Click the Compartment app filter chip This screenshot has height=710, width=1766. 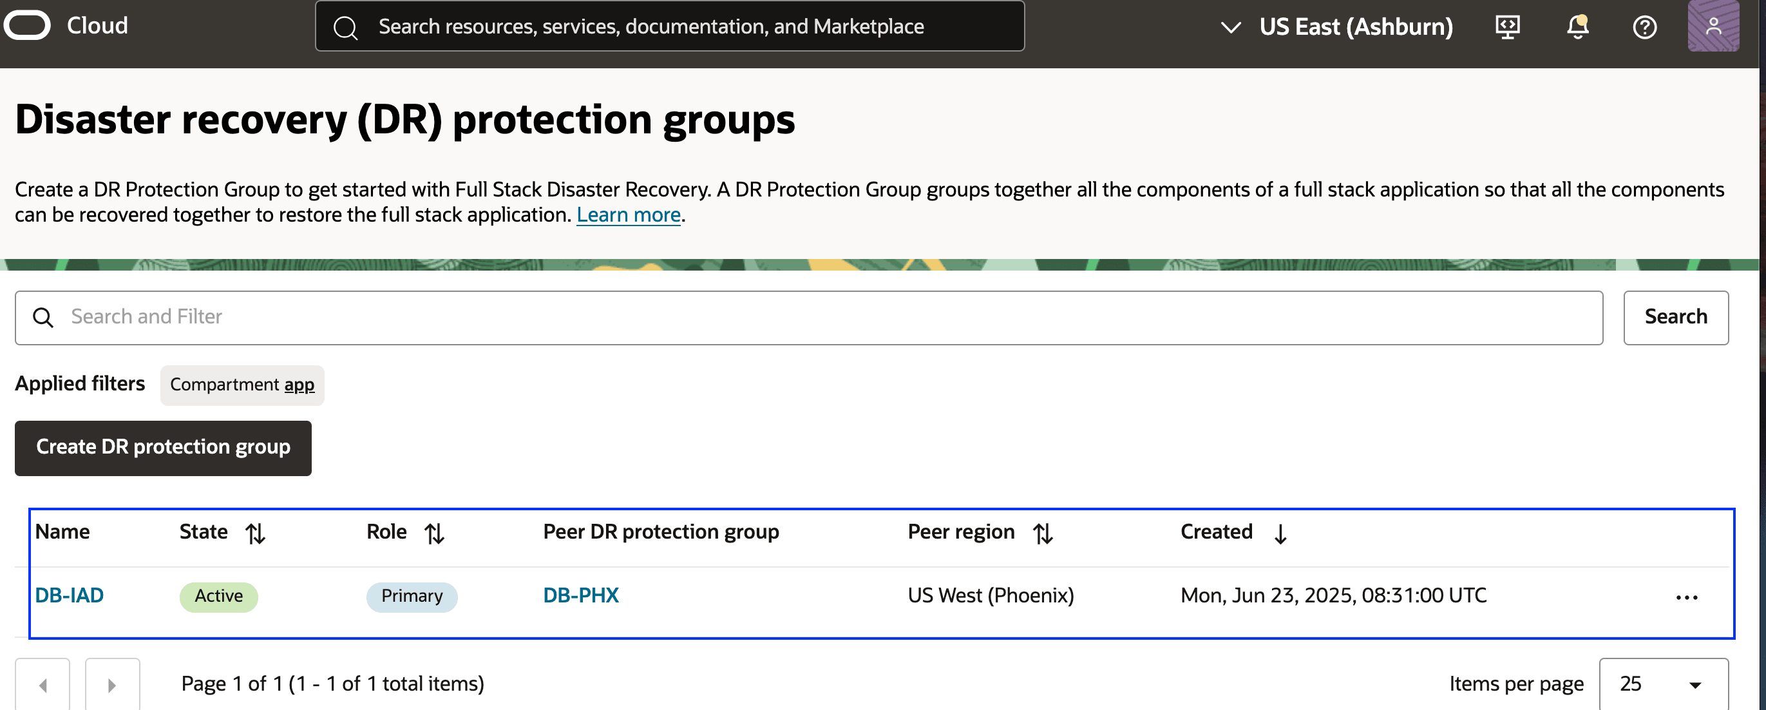click(242, 385)
